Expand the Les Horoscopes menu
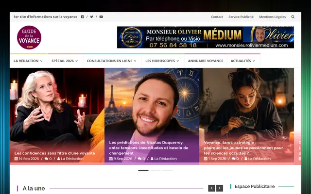 (162, 61)
